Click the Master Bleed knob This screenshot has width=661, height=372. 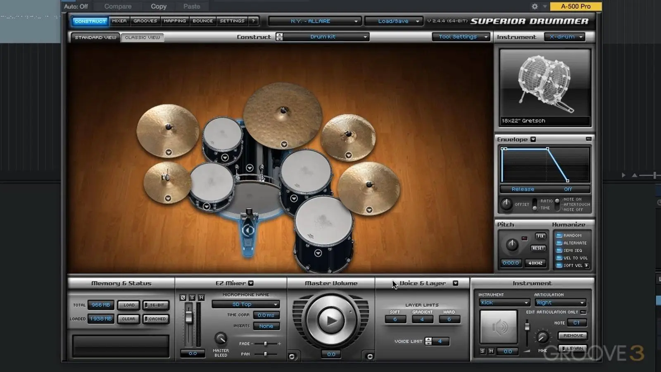coord(221,338)
